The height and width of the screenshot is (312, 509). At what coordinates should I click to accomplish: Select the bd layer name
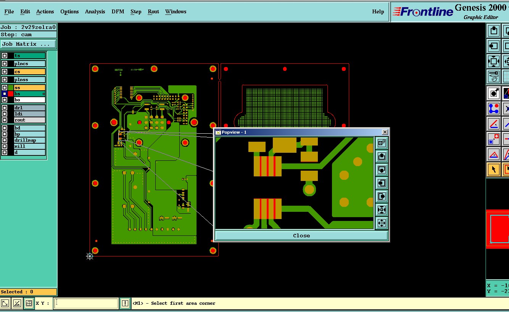click(x=30, y=128)
